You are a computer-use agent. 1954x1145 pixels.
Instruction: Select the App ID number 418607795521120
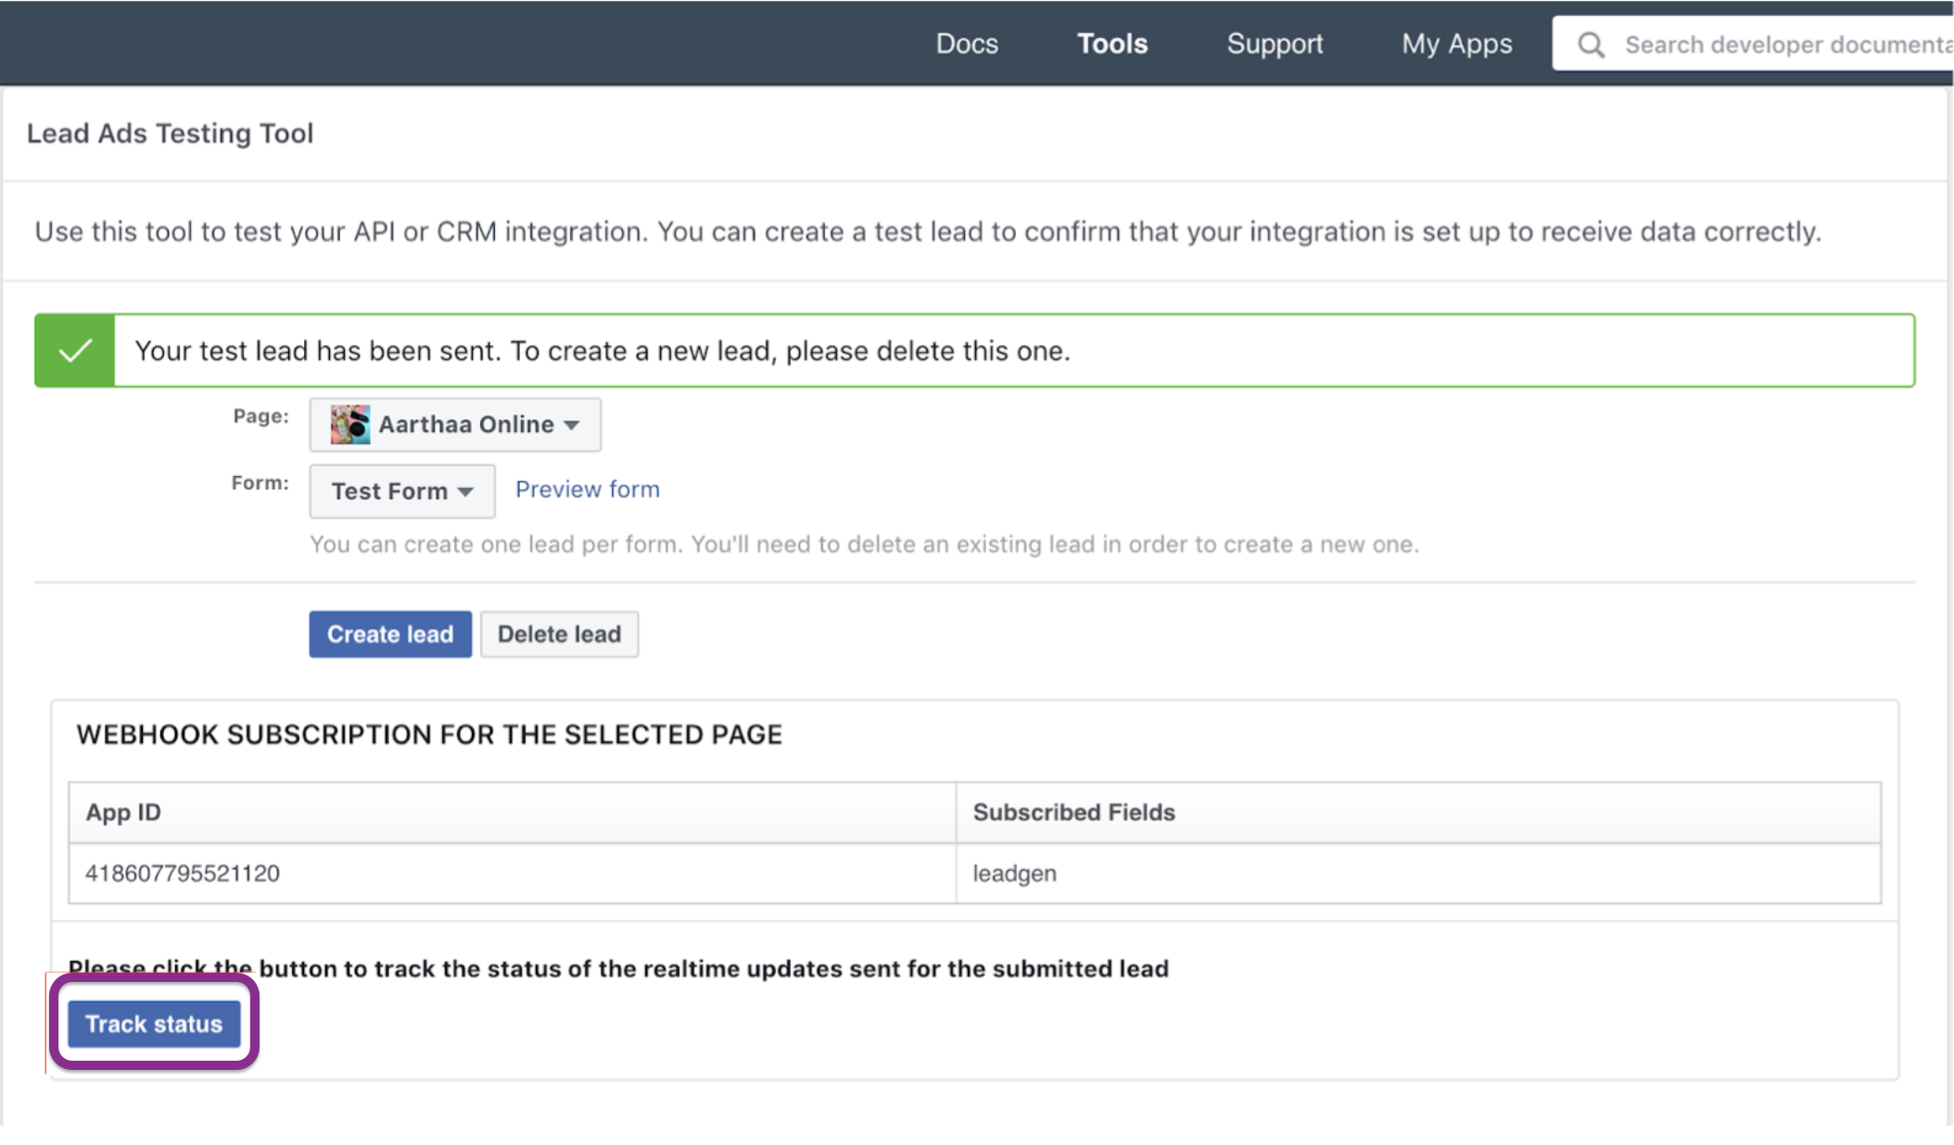point(183,874)
